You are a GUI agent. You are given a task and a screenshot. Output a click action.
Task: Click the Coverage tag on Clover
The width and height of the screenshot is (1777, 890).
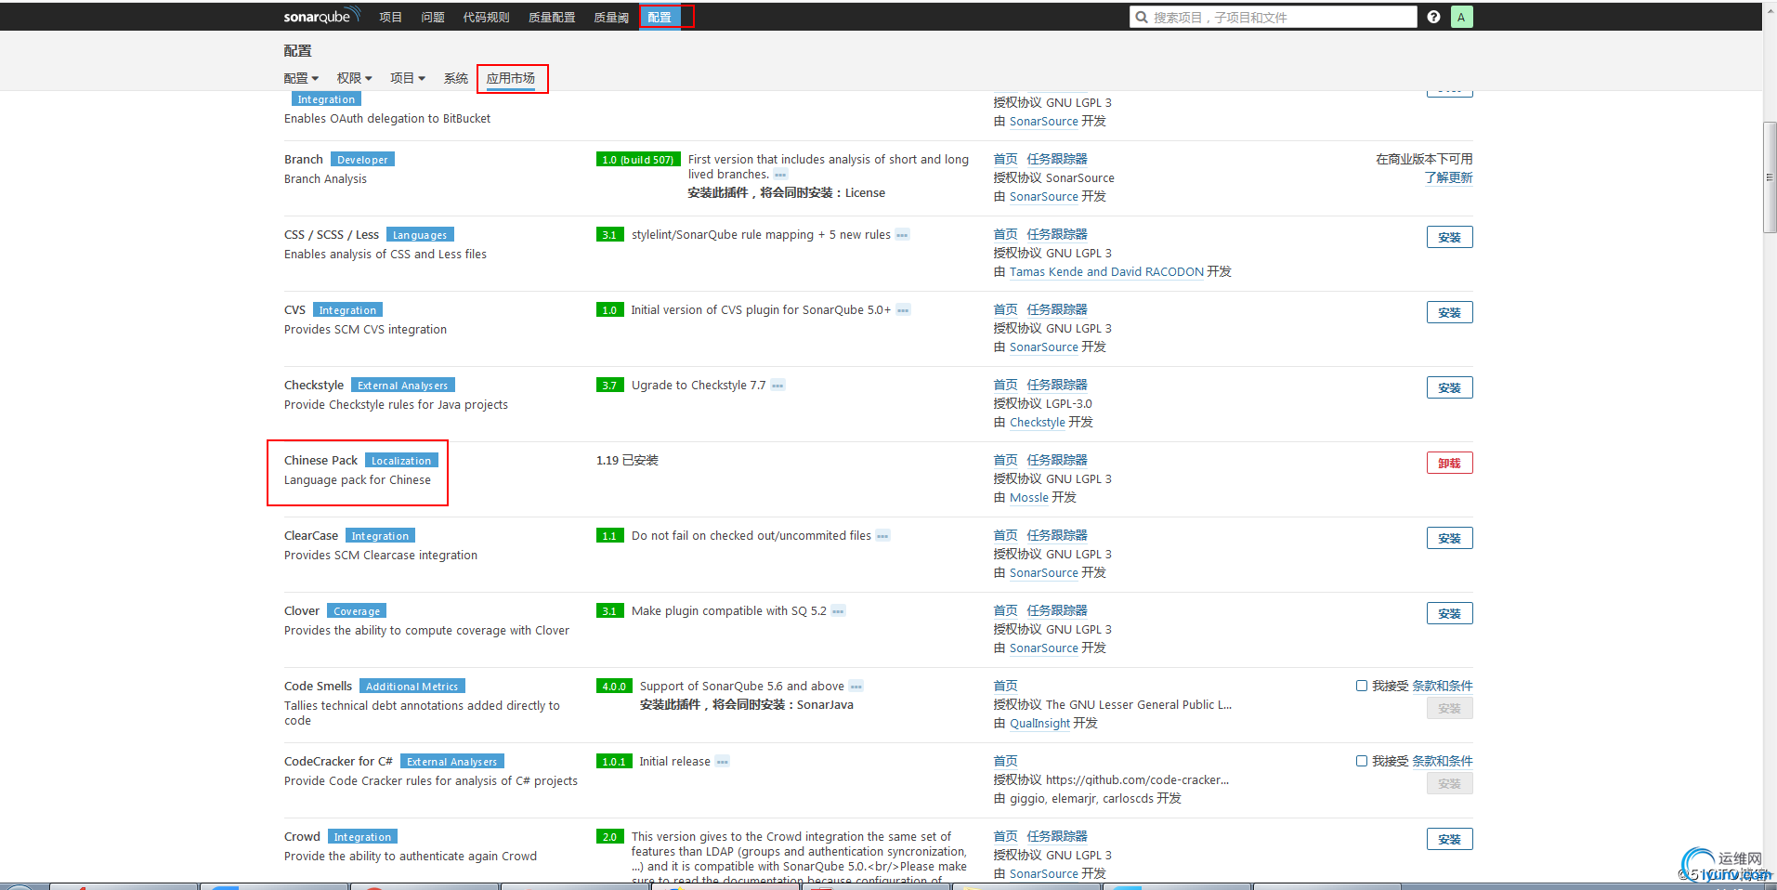(x=357, y=610)
